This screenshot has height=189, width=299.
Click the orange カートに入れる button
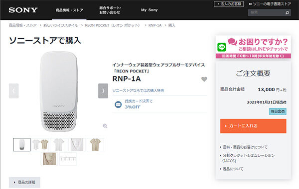pyautogui.click(x=253, y=126)
